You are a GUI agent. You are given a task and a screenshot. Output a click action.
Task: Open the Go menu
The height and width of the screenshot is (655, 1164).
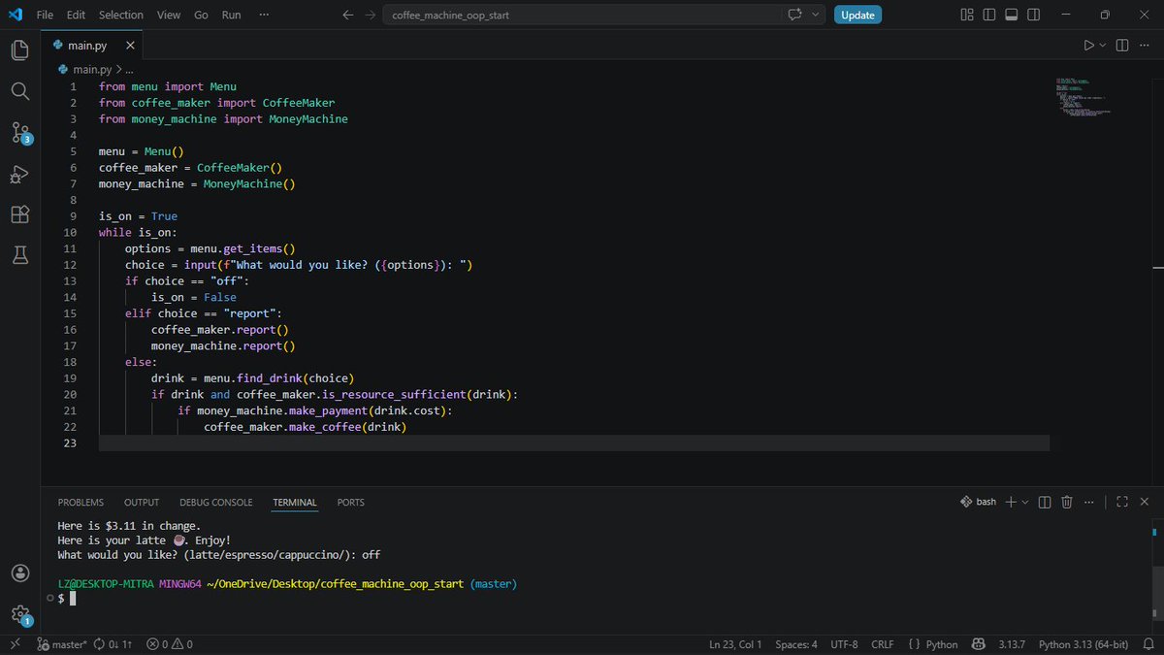[201, 15]
